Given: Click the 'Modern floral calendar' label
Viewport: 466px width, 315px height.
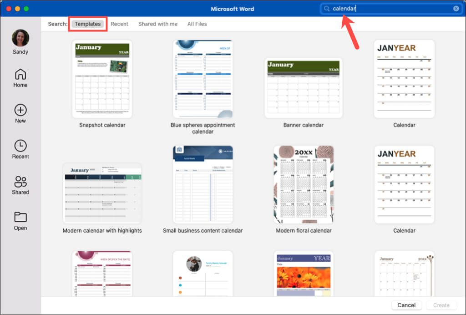Looking at the screenshot, I should 304,231.
